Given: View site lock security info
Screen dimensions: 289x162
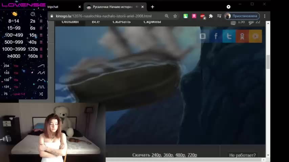Looking at the screenshot, I should pos(52,16).
